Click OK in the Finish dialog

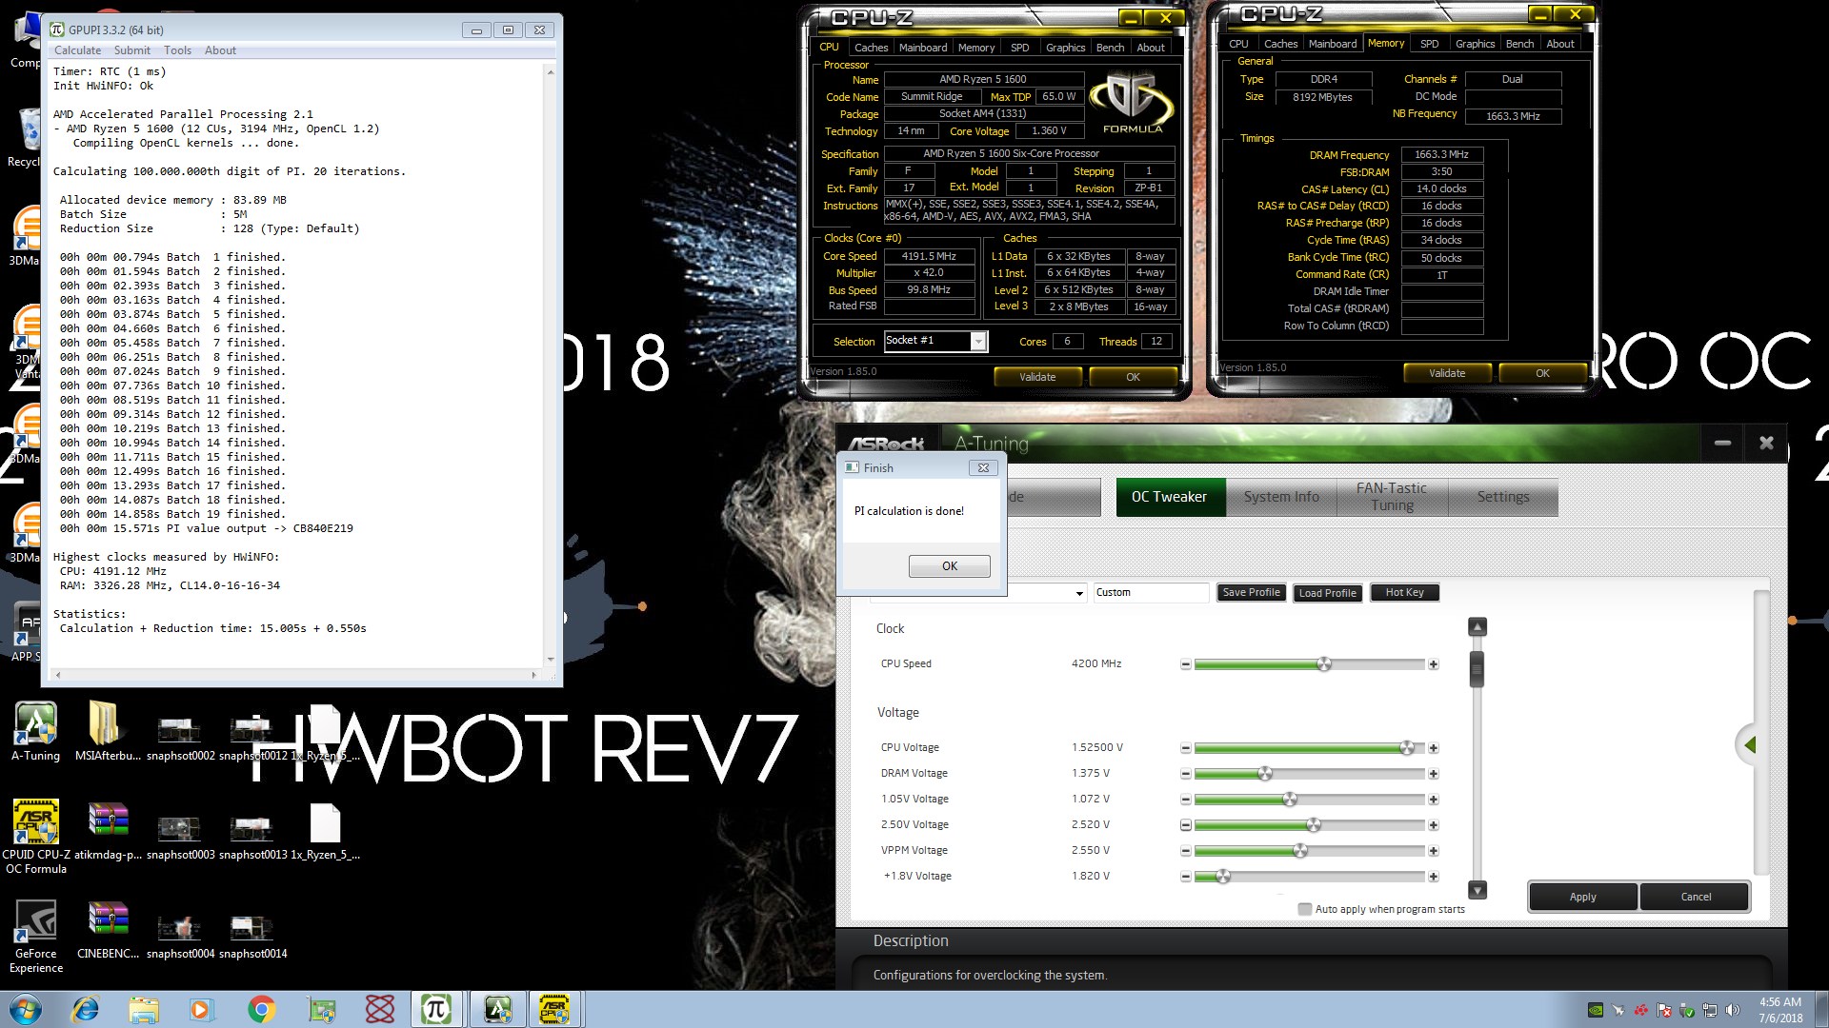(949, 566)
